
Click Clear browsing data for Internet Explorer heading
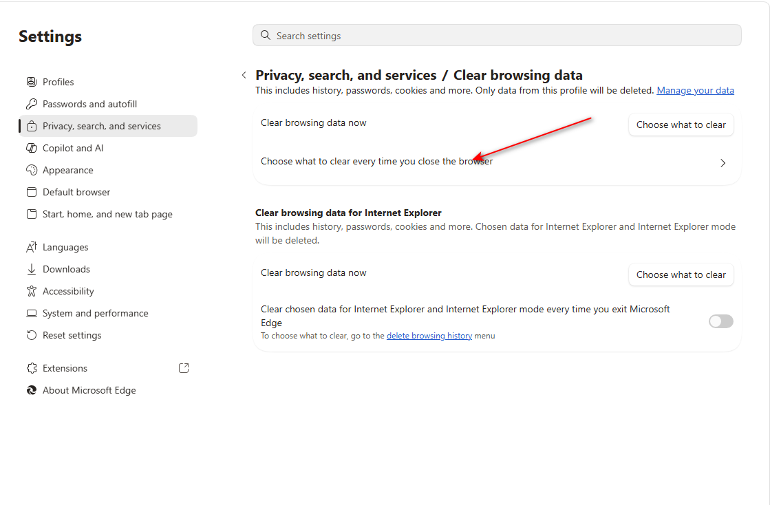tap(348, 213)
